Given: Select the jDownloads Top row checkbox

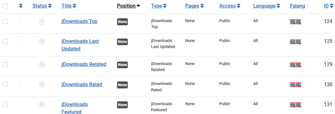Looking at the screenshot, I should click(5, 21).
